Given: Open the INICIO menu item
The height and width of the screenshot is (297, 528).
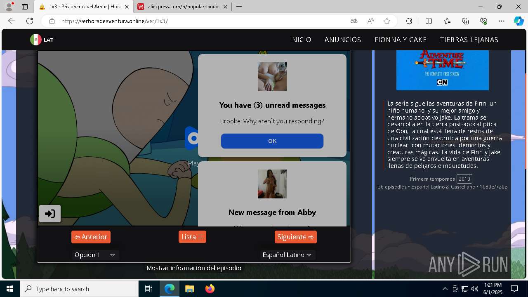Looking at the screenshot, I should click(x=301, y=40).
